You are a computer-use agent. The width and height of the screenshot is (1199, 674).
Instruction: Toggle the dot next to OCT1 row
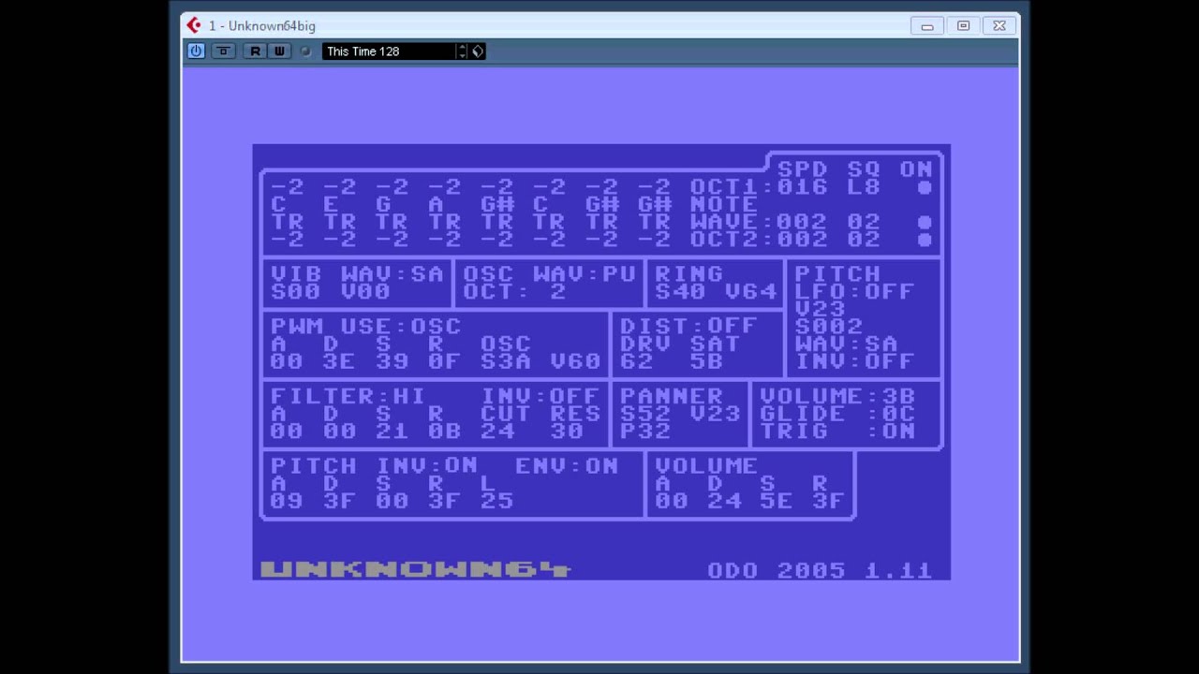click(925, 187)
